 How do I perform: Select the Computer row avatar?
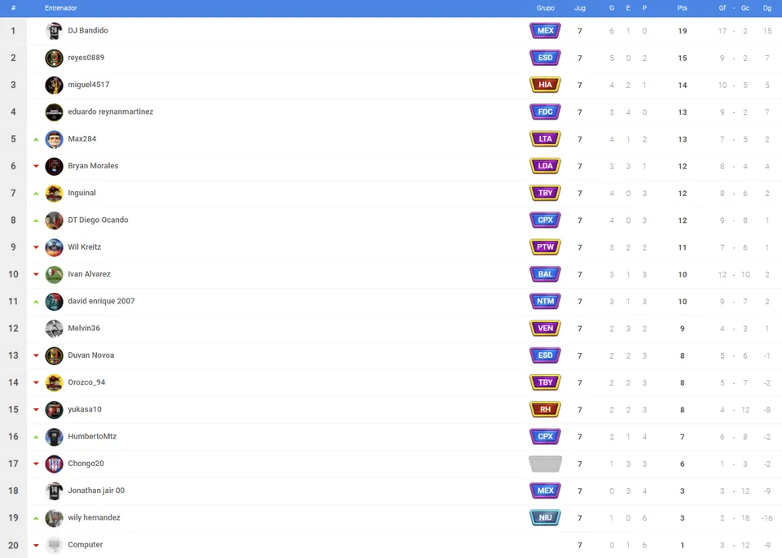[x=54, y=545]
